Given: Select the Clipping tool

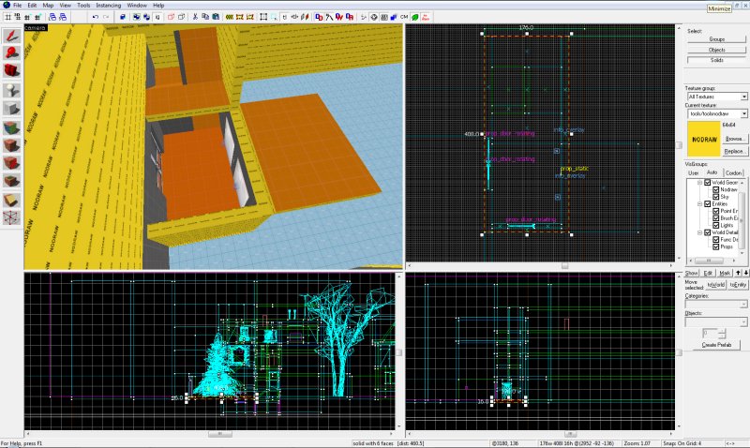Looking at the screenshot, I should point(11,200).
